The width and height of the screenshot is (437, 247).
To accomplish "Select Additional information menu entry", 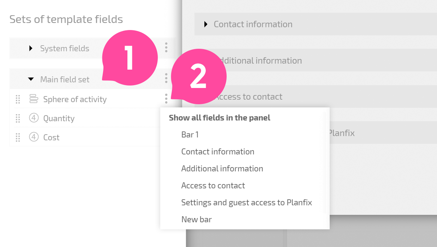I will click(x=222, y=169).
